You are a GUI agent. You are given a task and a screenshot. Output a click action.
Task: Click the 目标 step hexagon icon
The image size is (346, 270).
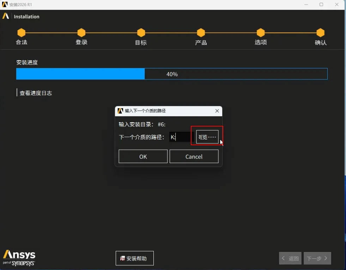[x=141, y=33]
